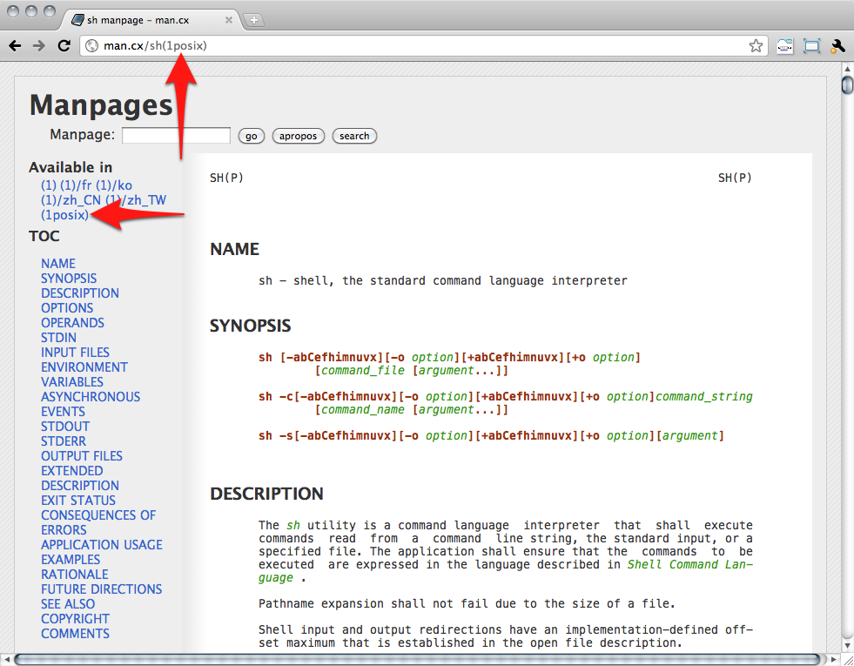The width and height of the screenshot is (854, 666).
Task: Open the (1)/fr French manpage link
Action: coord(76,185)
